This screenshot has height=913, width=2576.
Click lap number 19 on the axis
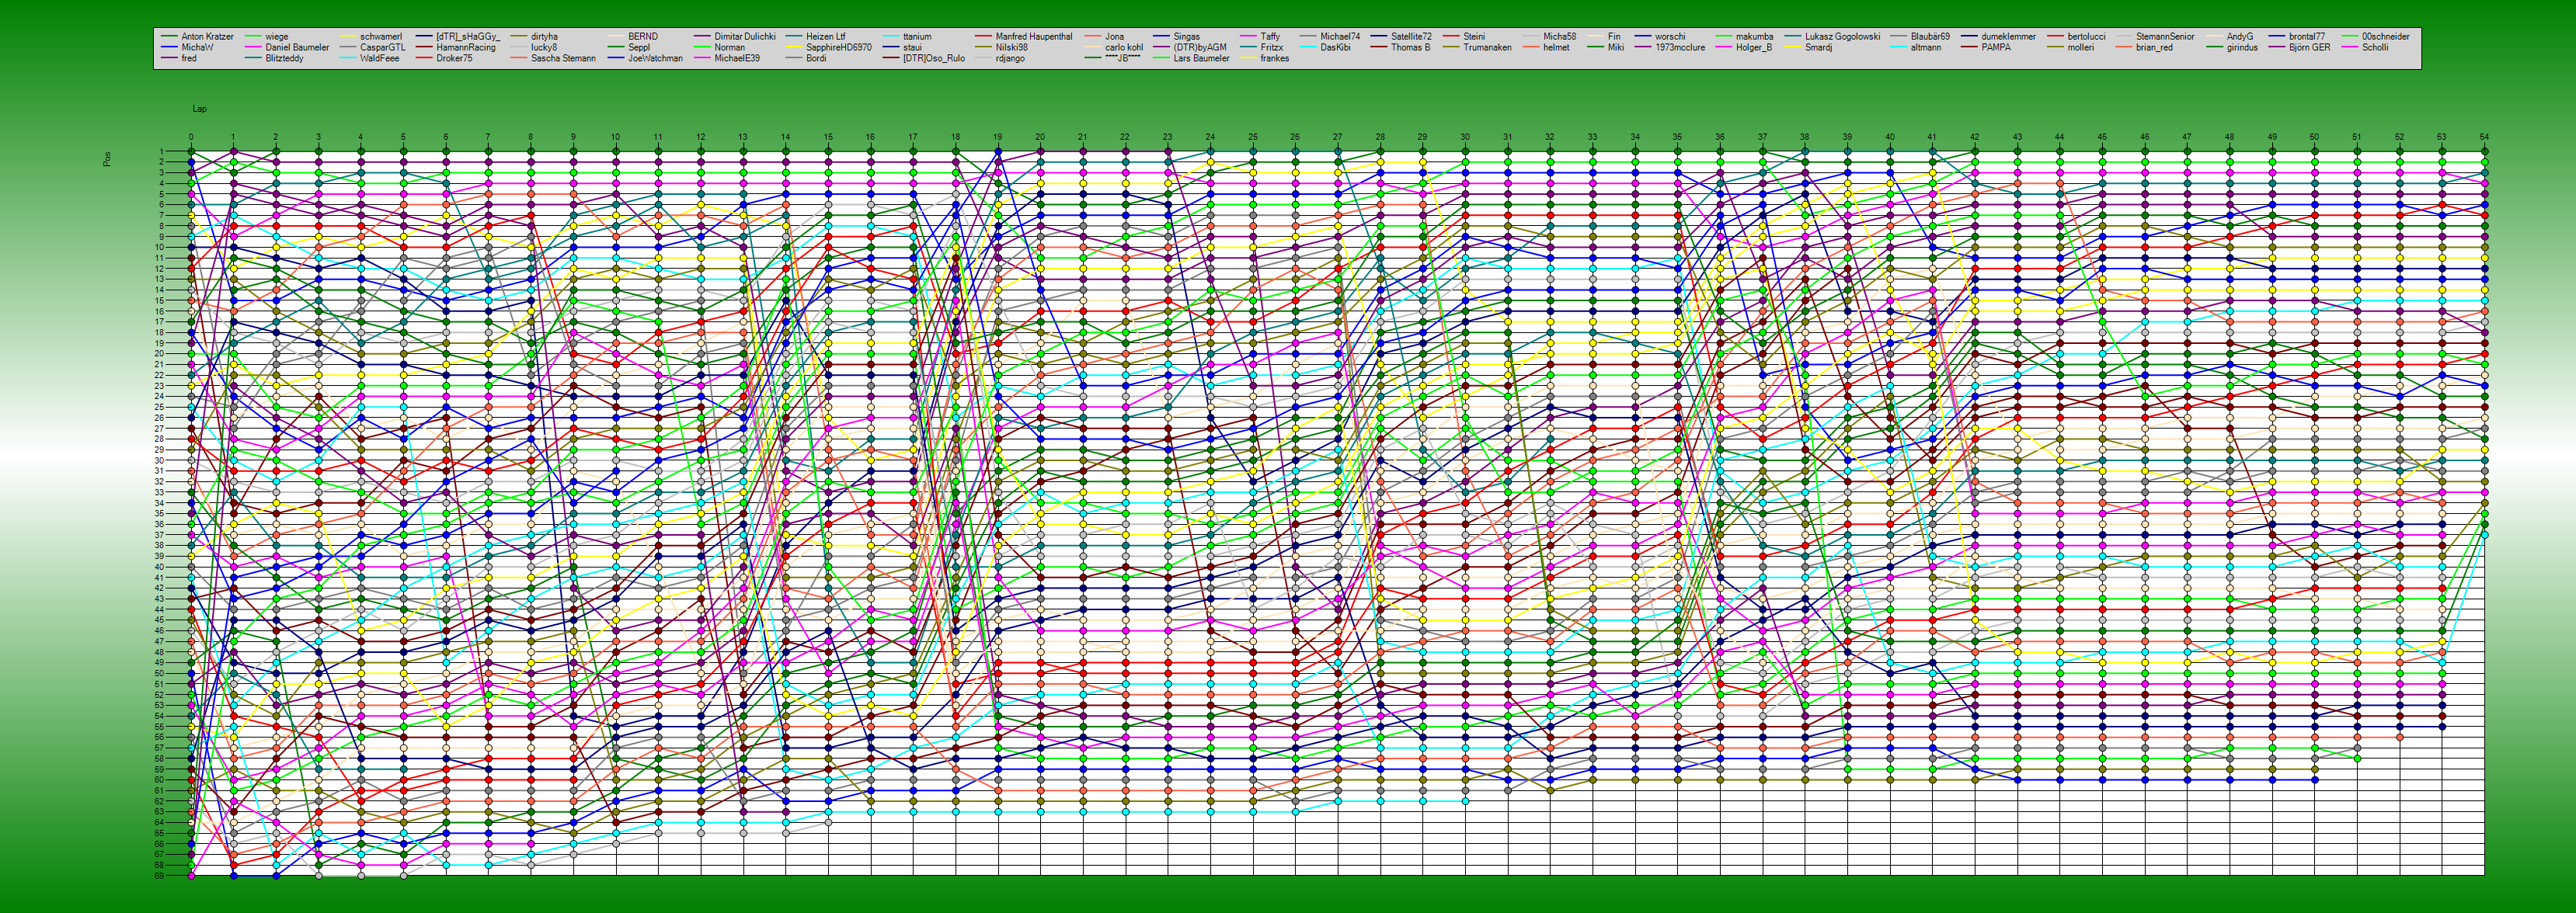click(x=997, y=137)
